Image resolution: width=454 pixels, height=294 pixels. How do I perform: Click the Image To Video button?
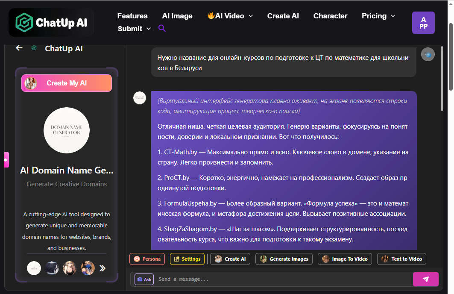[345, 259]
